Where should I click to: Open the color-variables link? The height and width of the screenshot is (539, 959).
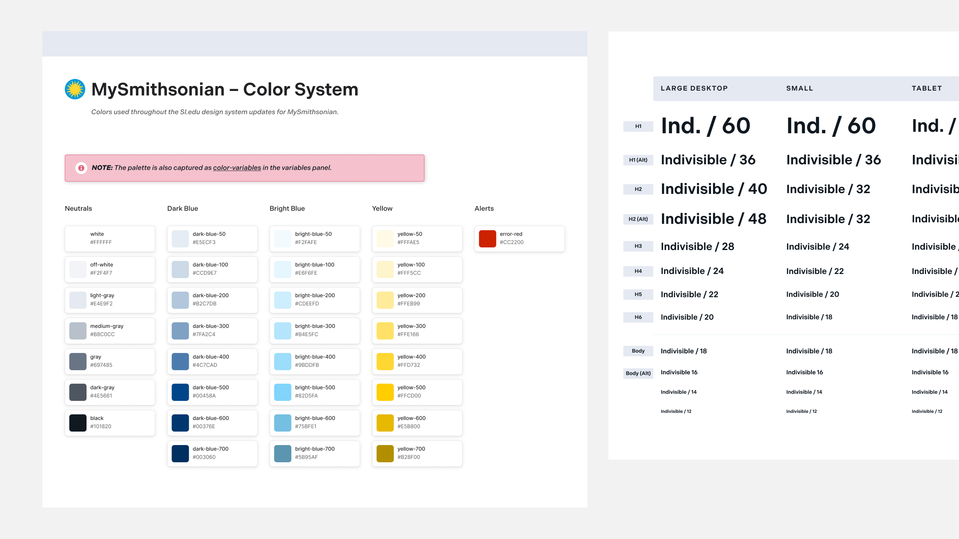point(237,168)
